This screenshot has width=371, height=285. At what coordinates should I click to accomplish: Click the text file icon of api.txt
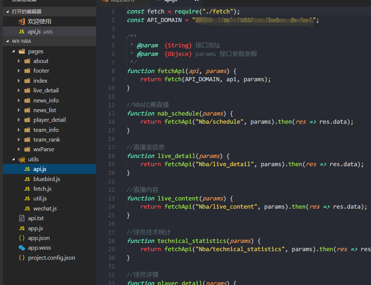click(x=22, y=218)
